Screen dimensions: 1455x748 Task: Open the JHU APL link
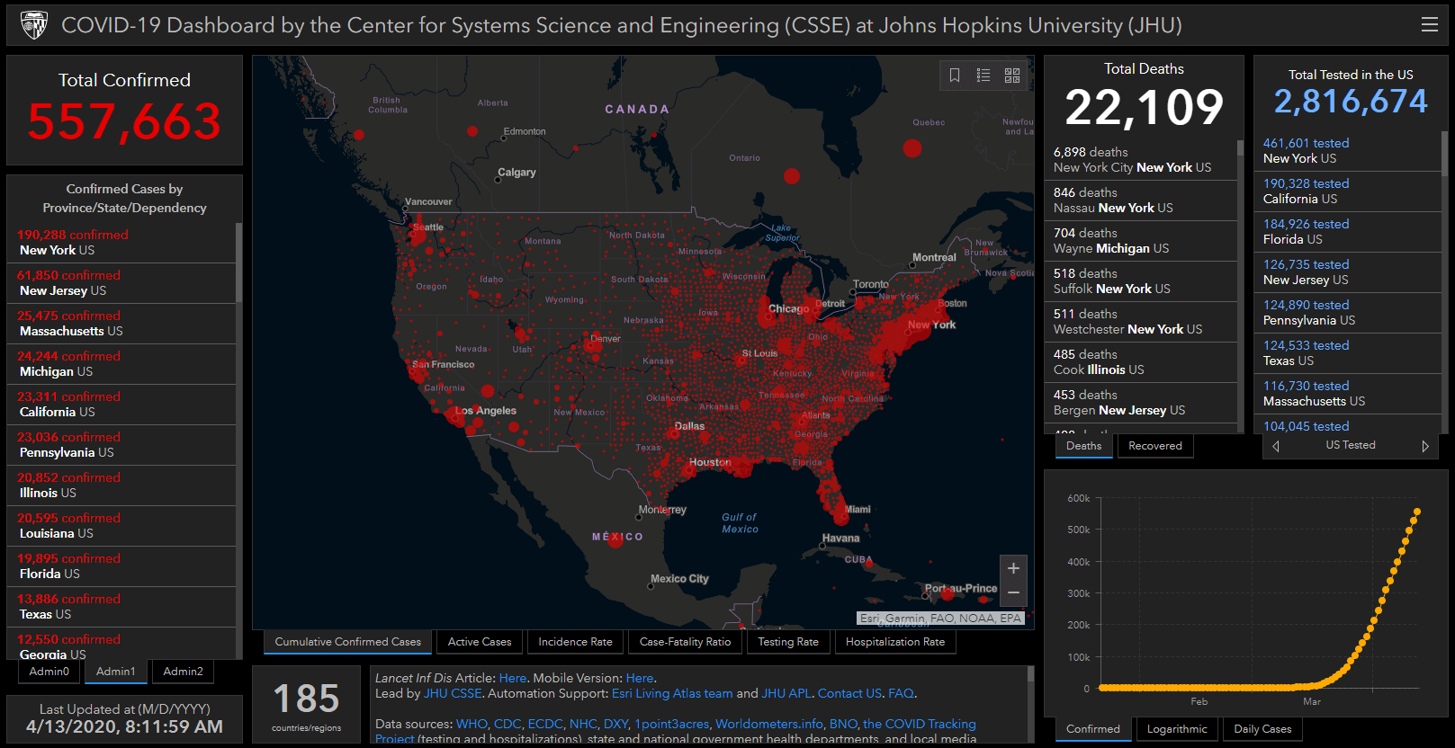tap(786, 693)
